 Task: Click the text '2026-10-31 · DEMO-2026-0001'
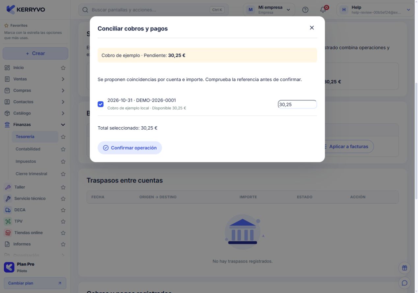point(142,100)
